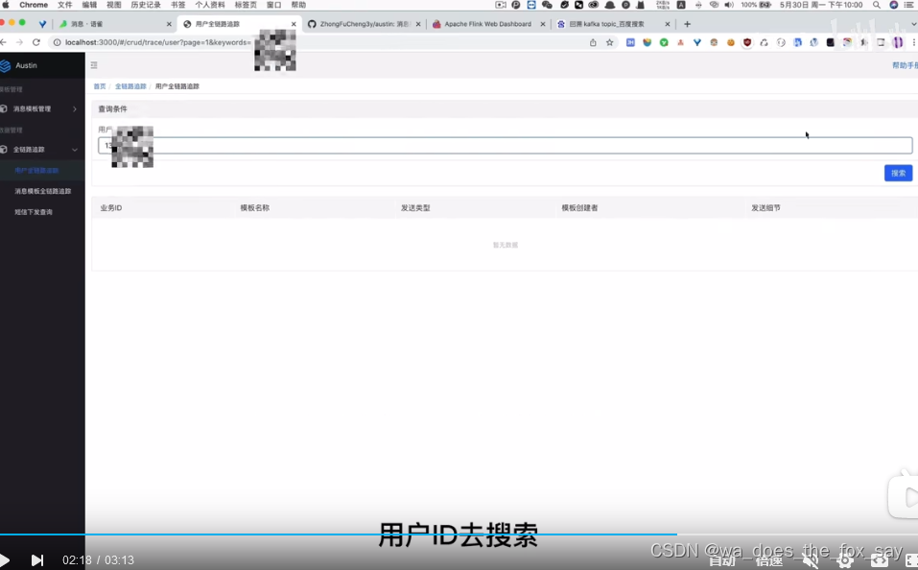Mute the video via the speaker icon
Viewport: 918px width, 570px height.
pos(811,559)
